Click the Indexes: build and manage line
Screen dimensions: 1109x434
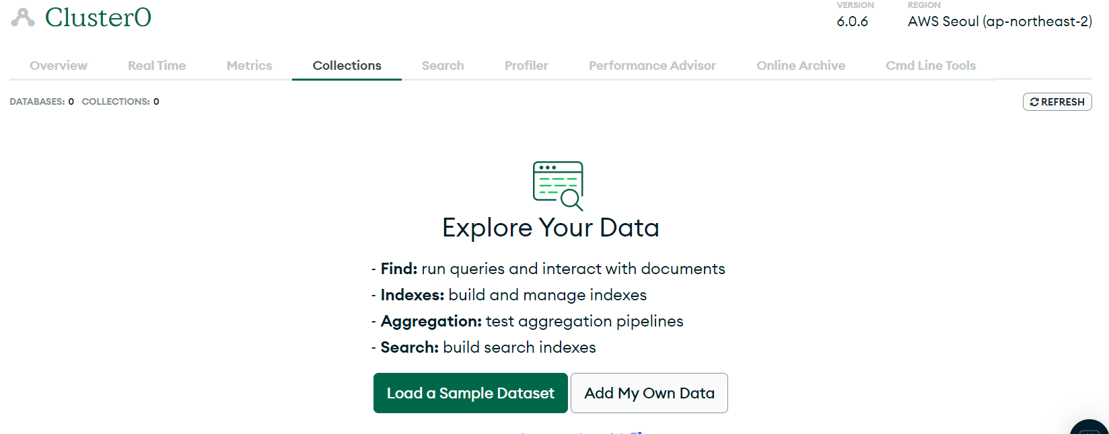pyautogui.click(x=509, y=295)
